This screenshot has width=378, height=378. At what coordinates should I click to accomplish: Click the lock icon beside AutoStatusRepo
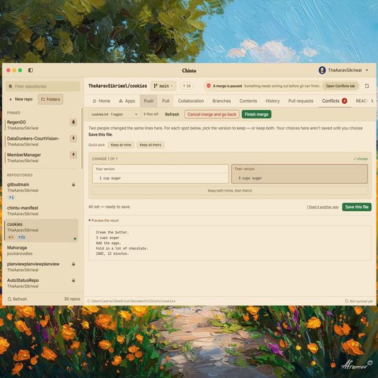[x=73, y=280]
